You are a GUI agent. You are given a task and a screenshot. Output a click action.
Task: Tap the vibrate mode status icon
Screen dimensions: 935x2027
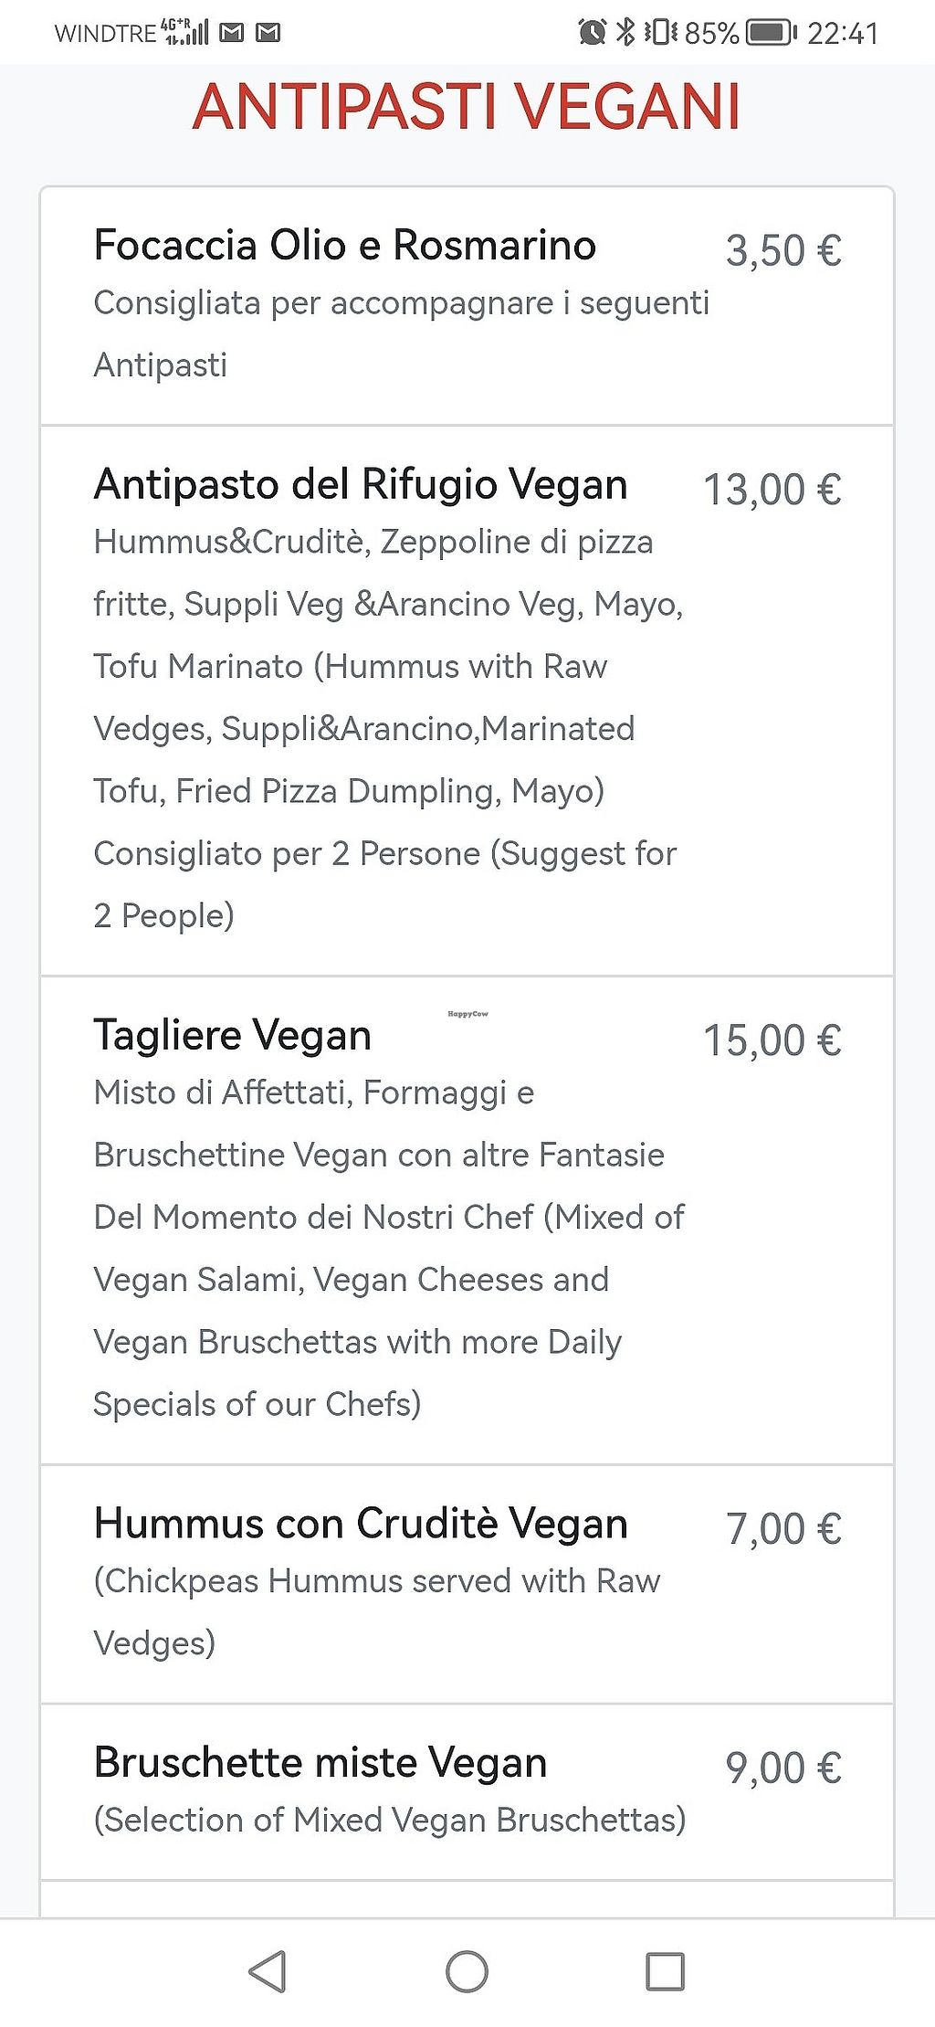pos(660,33)
